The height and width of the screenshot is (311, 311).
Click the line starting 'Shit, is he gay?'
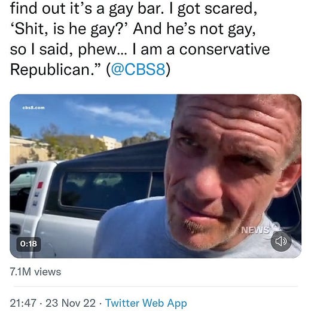133,29
